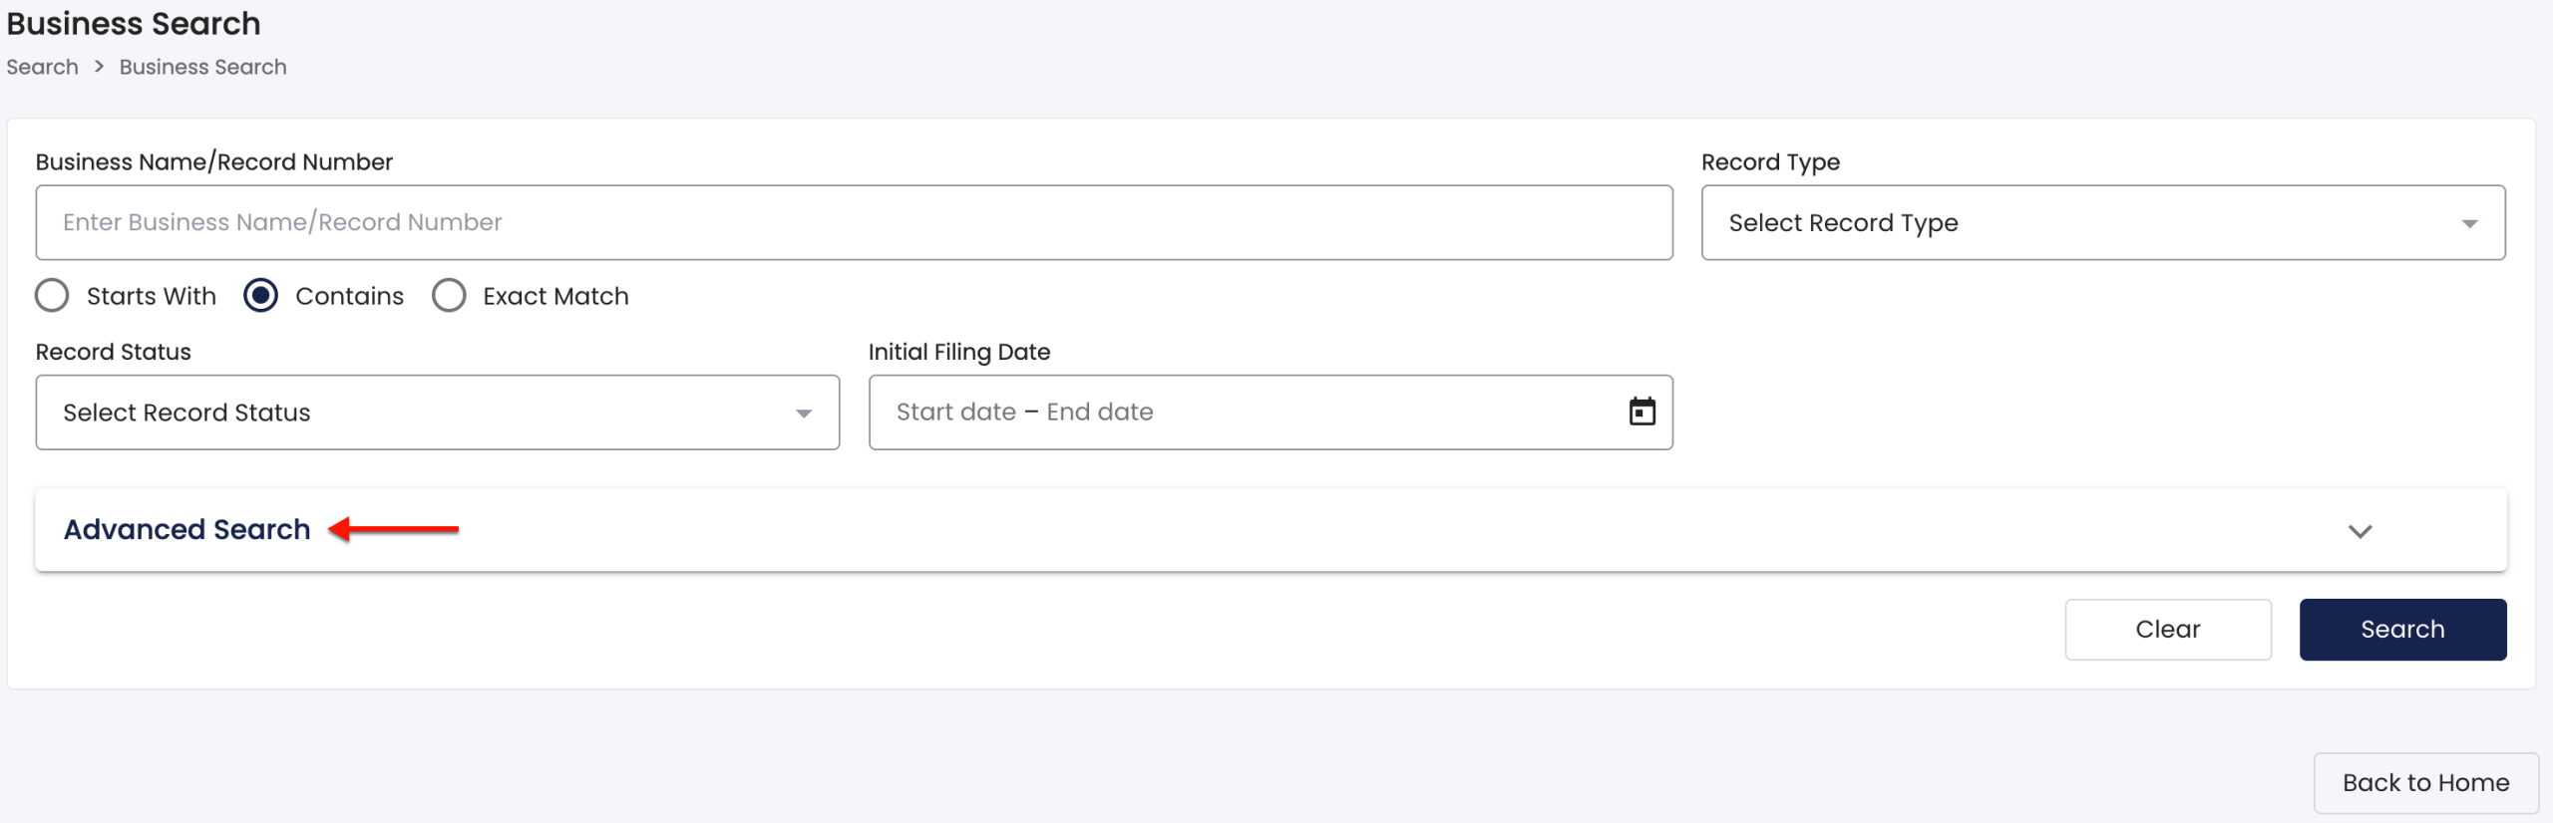This screenshot has width=2553, height=823.
Task: Choose the Exact Match radio option
Action: tap(449, 296)
